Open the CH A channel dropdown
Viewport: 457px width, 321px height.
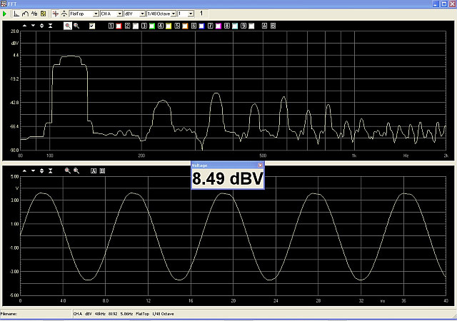(x=119, y=14)
